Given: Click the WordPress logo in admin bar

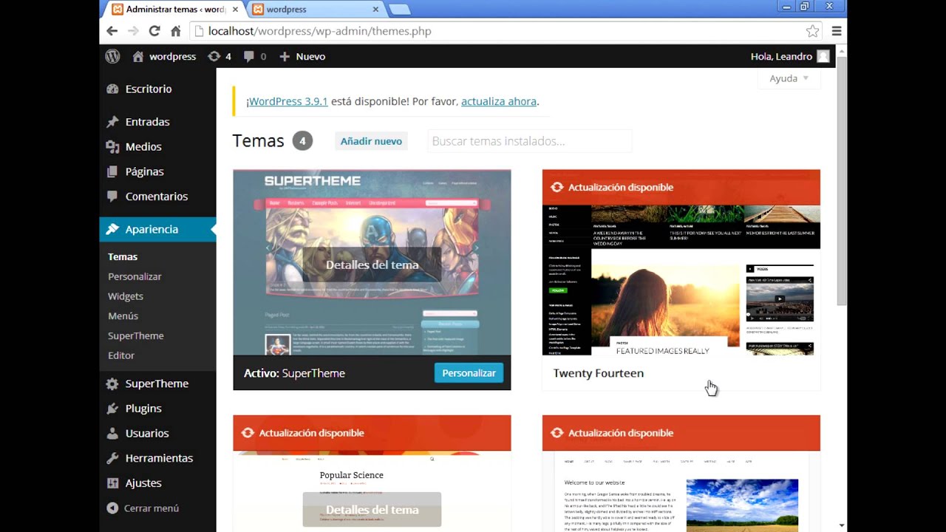Looking at the screenshot, I should [112, 56].
